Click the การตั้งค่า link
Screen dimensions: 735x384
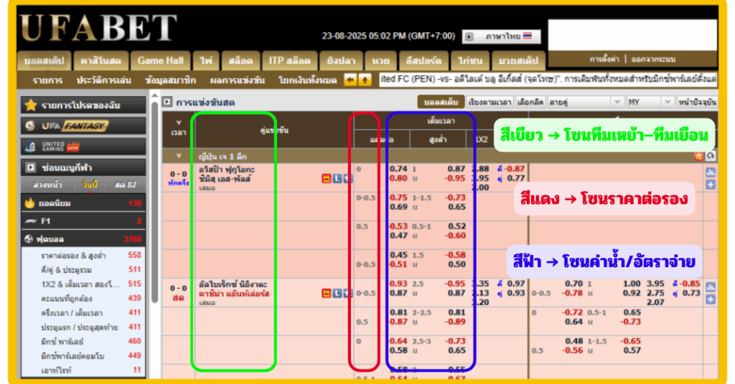click(604, 59)
